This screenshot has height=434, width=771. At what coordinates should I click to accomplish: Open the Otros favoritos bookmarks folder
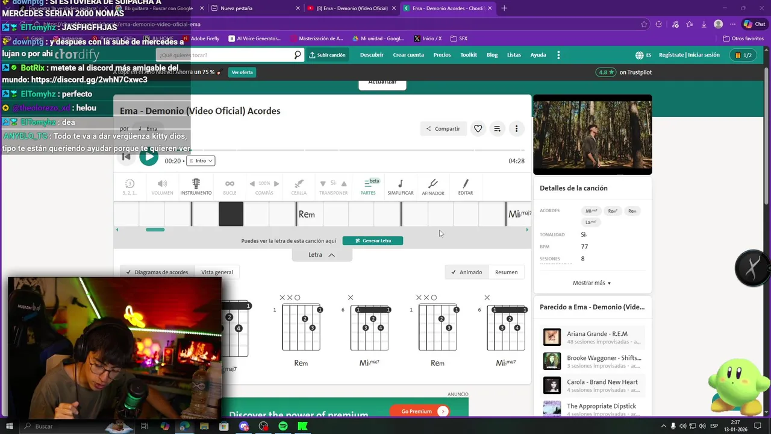click(x=743, y=39)
